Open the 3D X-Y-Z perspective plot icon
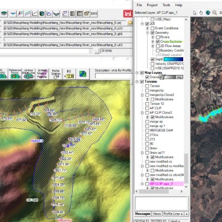Image resolution: width=222 pixels, height=222 pixels. point(42,13)
